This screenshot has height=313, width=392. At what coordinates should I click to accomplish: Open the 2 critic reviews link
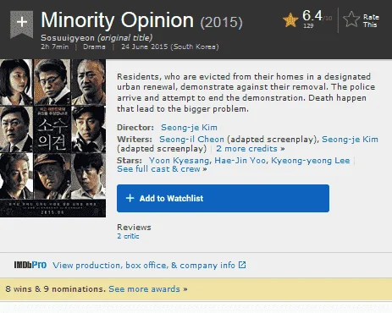tap(128, 236)
